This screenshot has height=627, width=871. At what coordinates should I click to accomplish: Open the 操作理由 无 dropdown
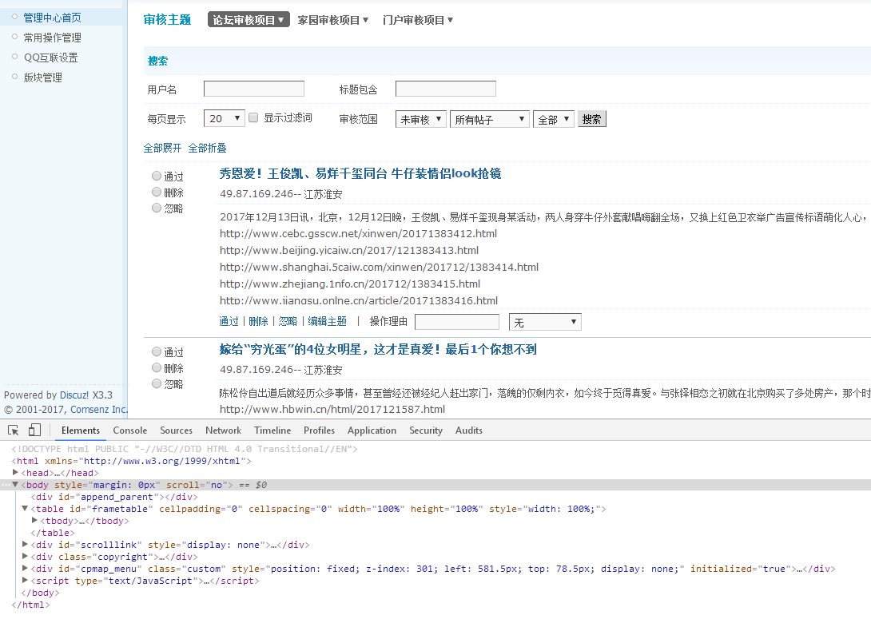545,322
